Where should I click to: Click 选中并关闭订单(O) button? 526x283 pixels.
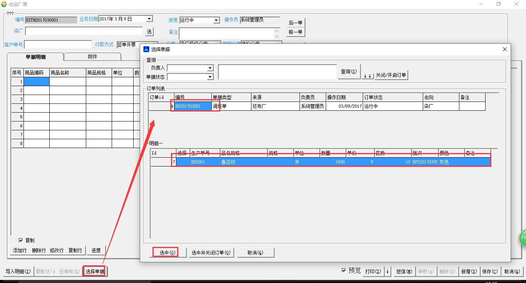pyautogui.click(x=211, y=253)
